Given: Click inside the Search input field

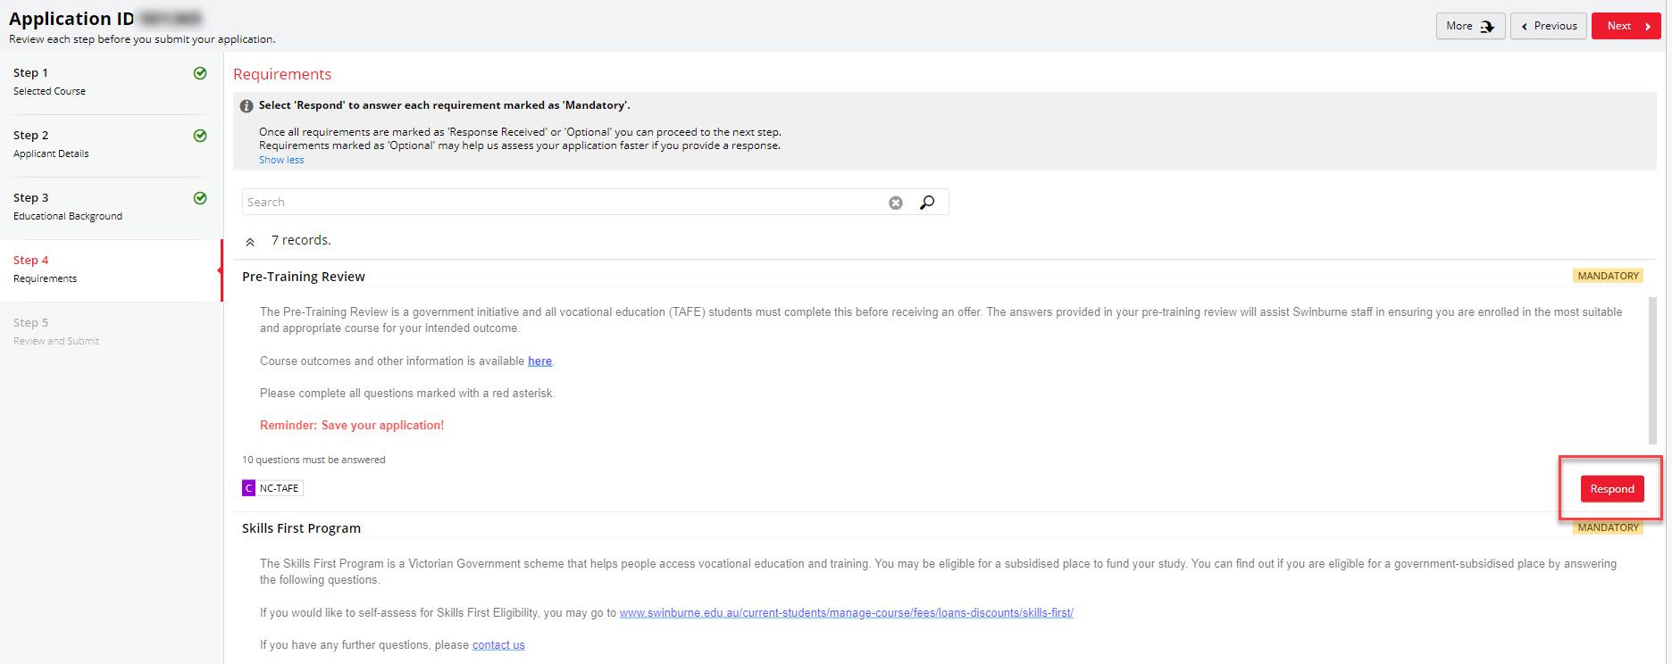Looking at the screenshot, I should (x=563, y=203).
